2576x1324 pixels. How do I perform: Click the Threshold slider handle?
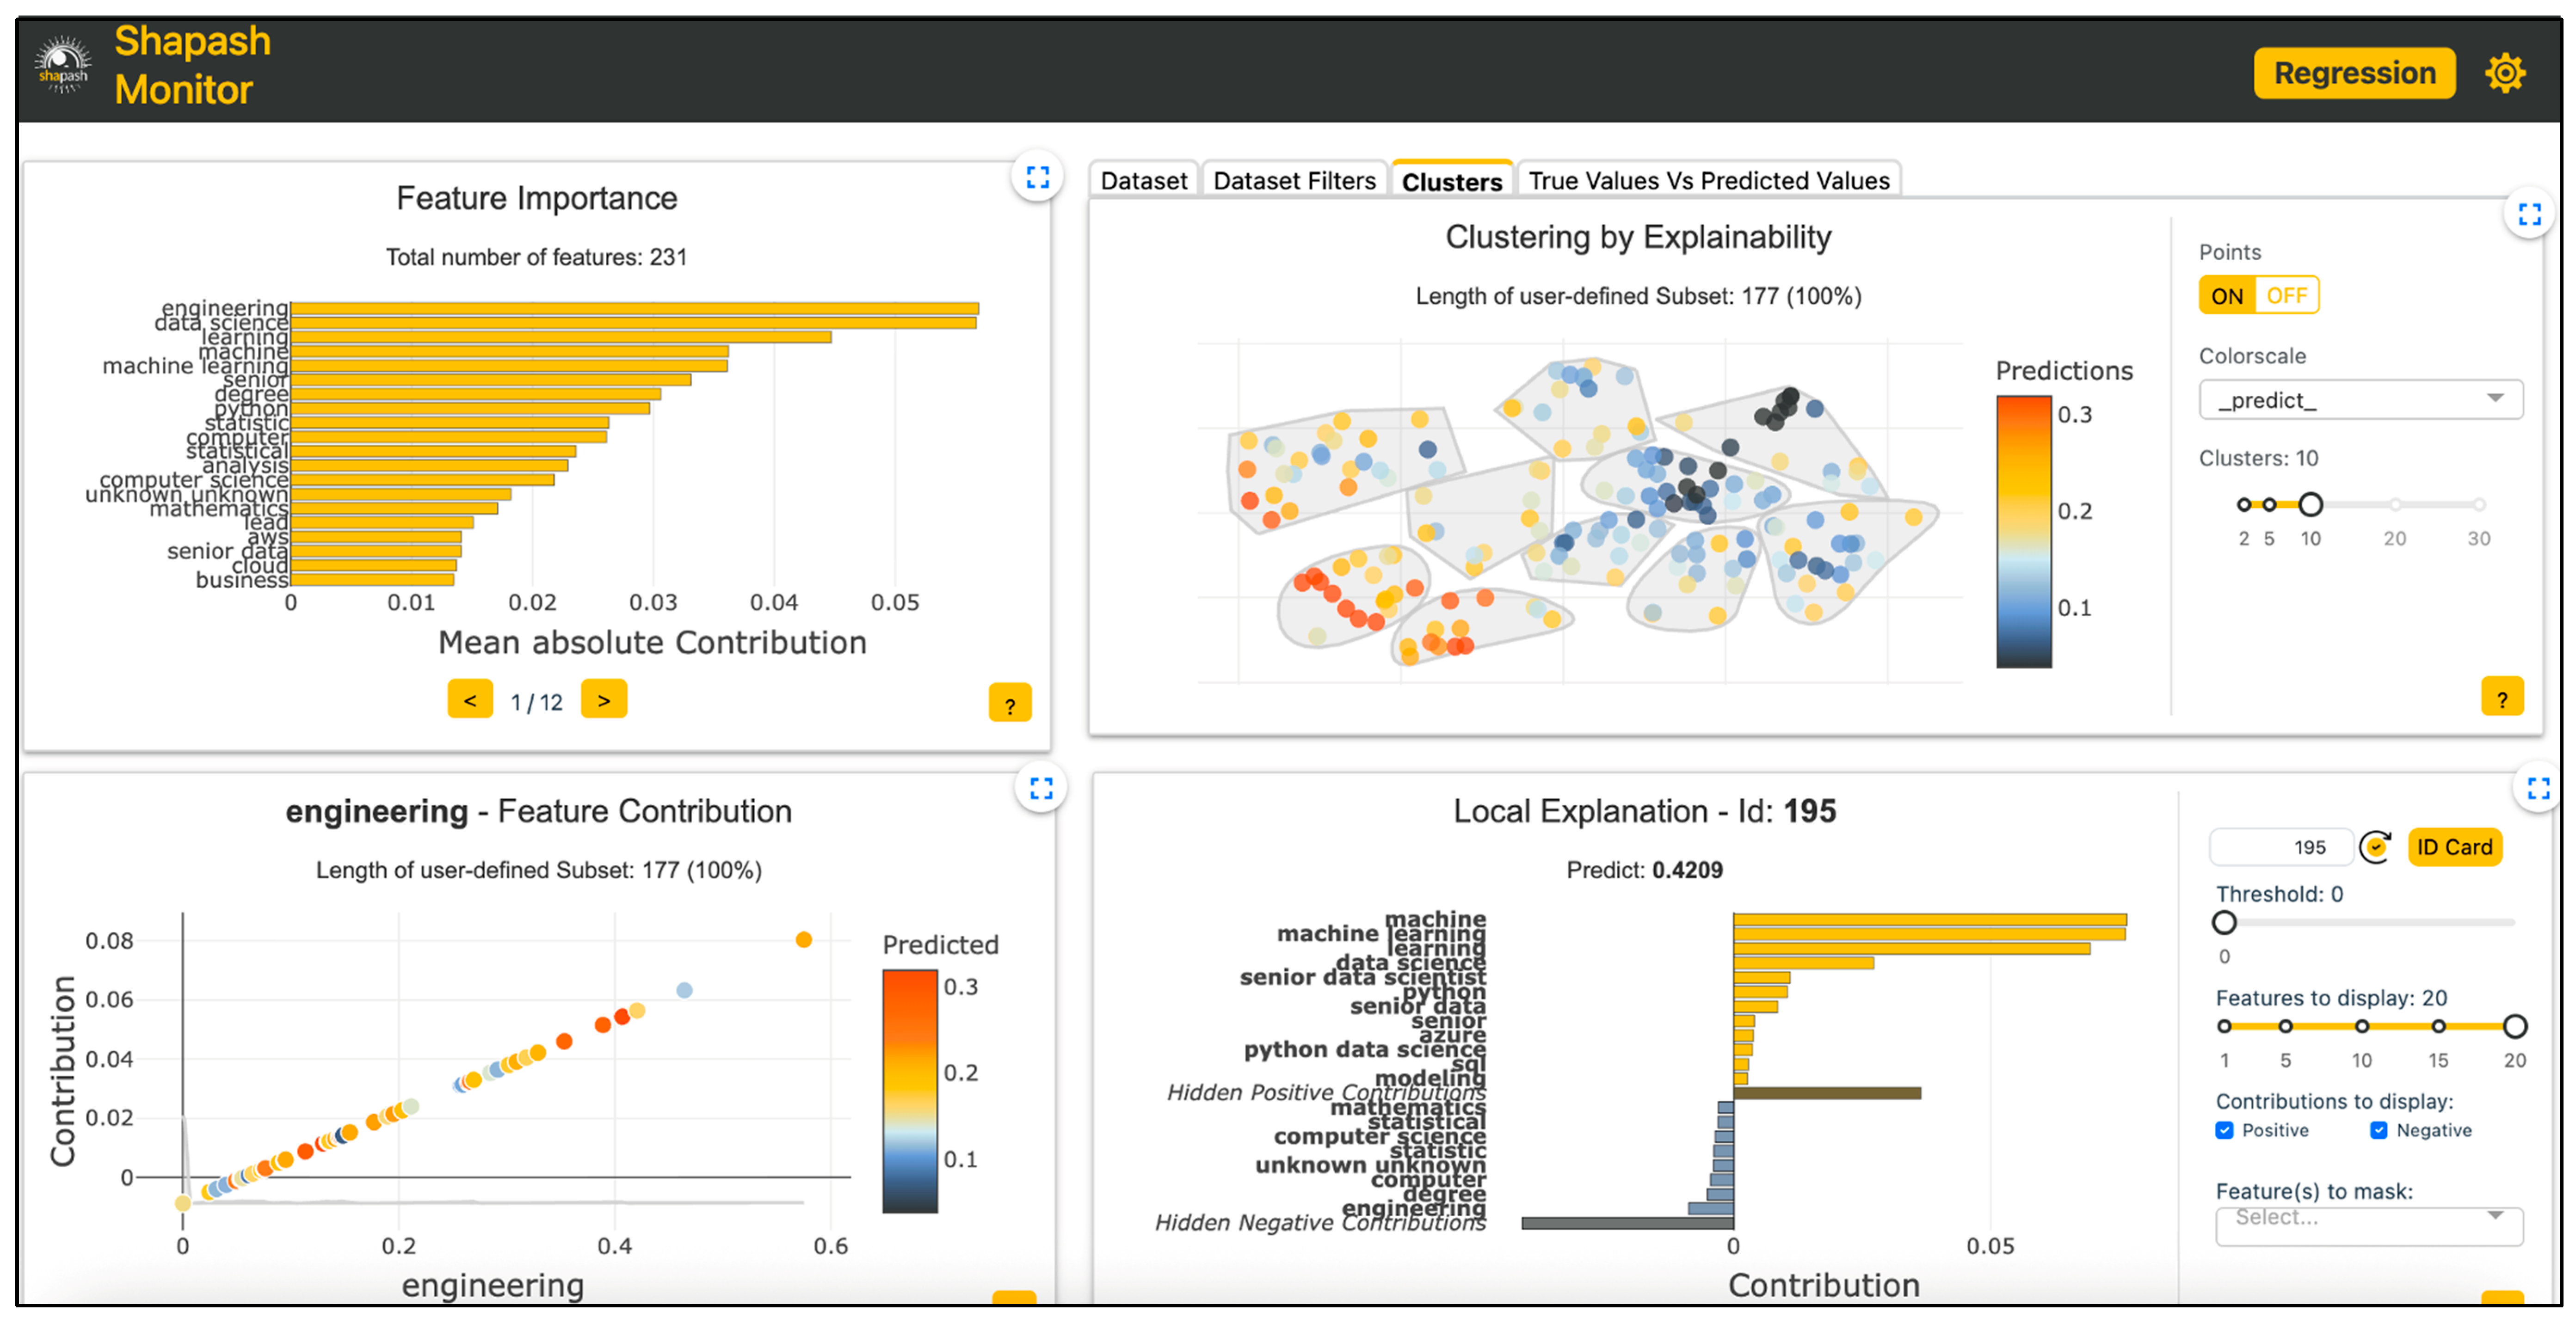(x=2224, y=922)
